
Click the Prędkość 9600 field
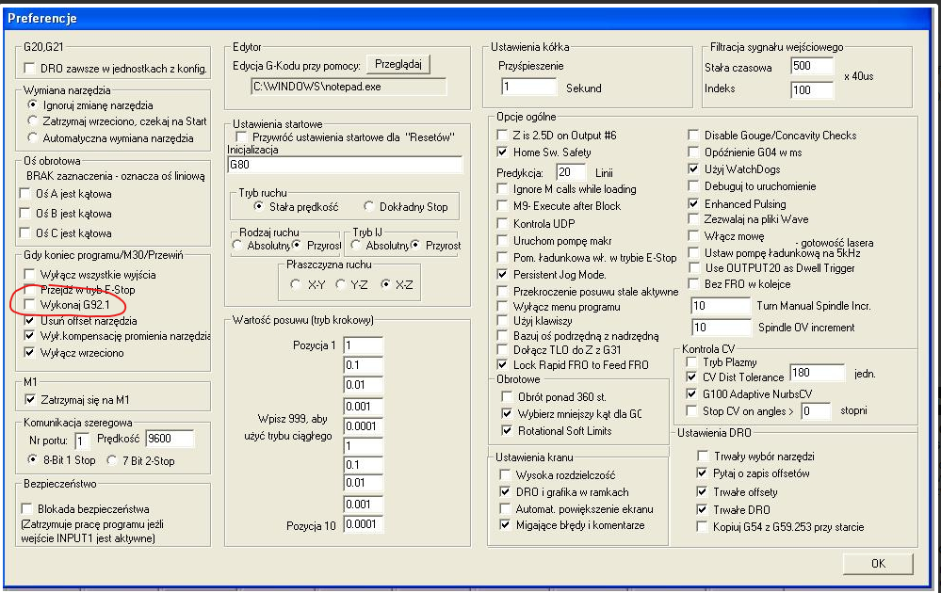tap(170, 439)
